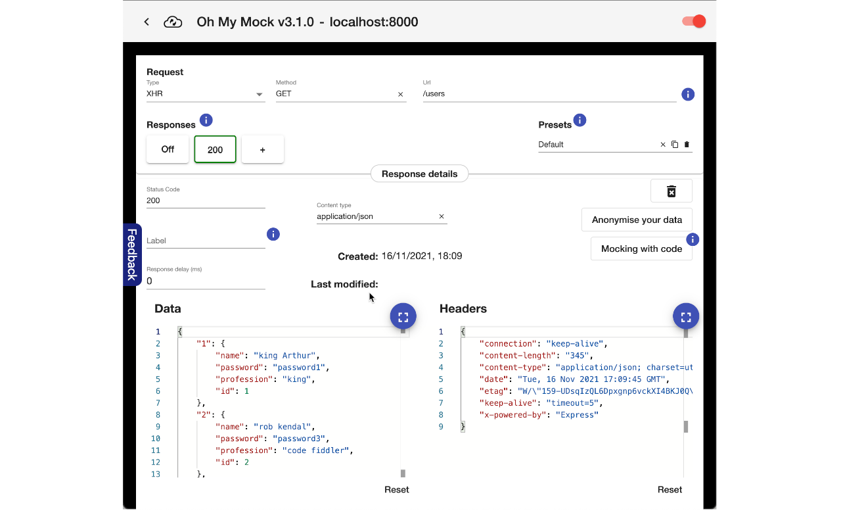Edit the Response delay field
The width and height of the screenshot is (841, 526).
point(206,281)
